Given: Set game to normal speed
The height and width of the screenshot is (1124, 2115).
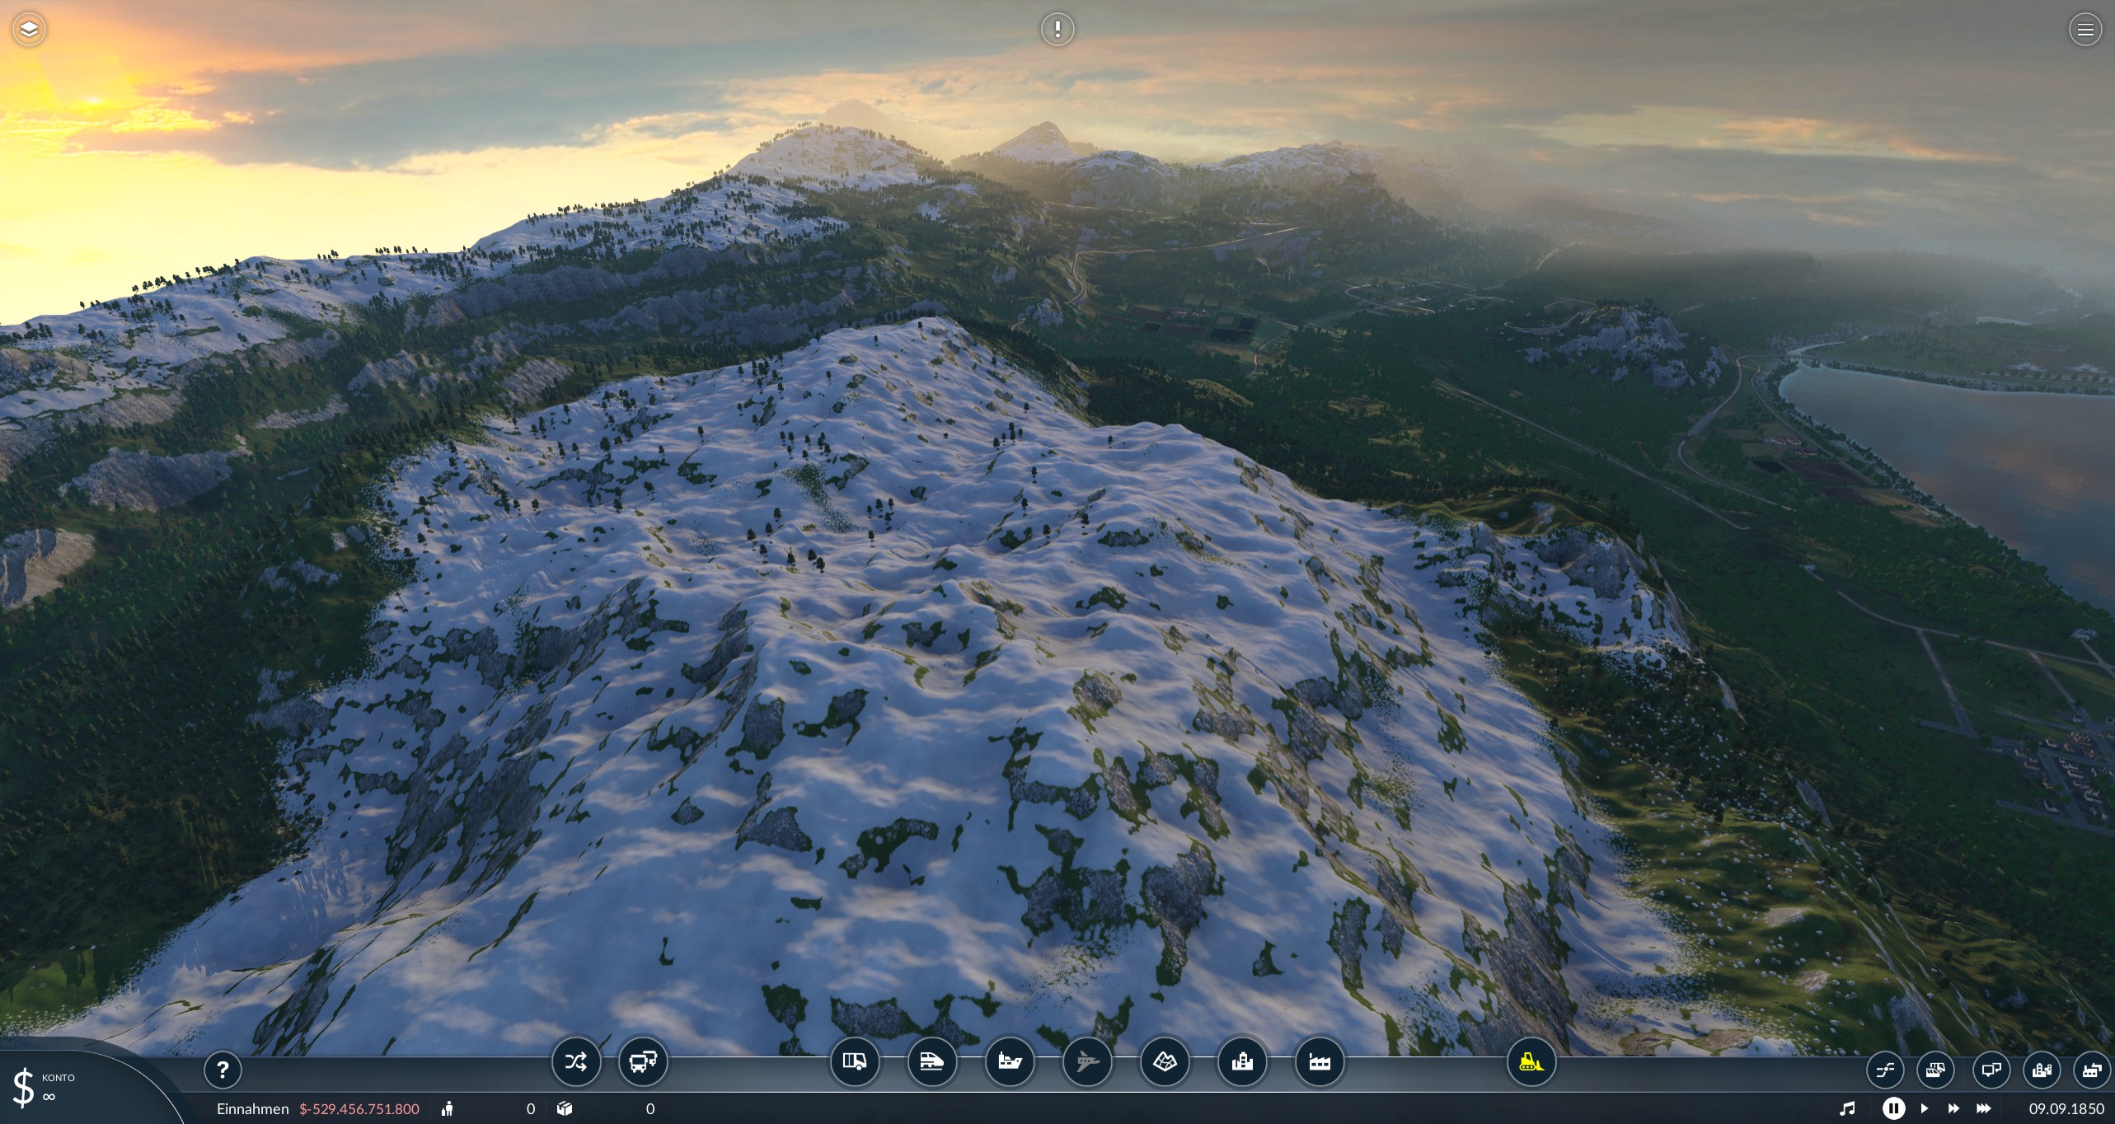Looking at the screenshot, I should click(1925, 1108).
